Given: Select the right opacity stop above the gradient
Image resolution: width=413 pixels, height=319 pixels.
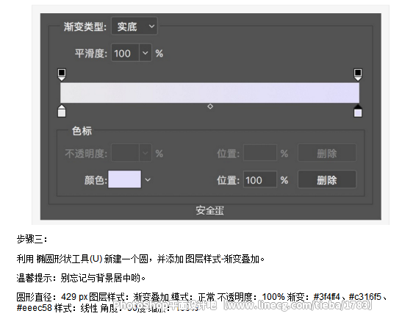Looking at the screenshot, I should tap(358, 75).
